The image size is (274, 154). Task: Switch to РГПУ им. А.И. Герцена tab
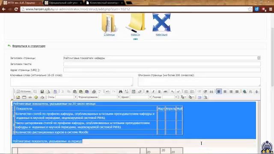tap(22, 3)
